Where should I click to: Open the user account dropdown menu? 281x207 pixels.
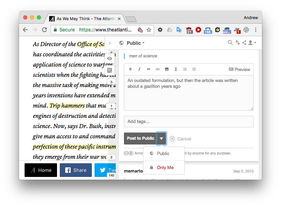(252, 43)
